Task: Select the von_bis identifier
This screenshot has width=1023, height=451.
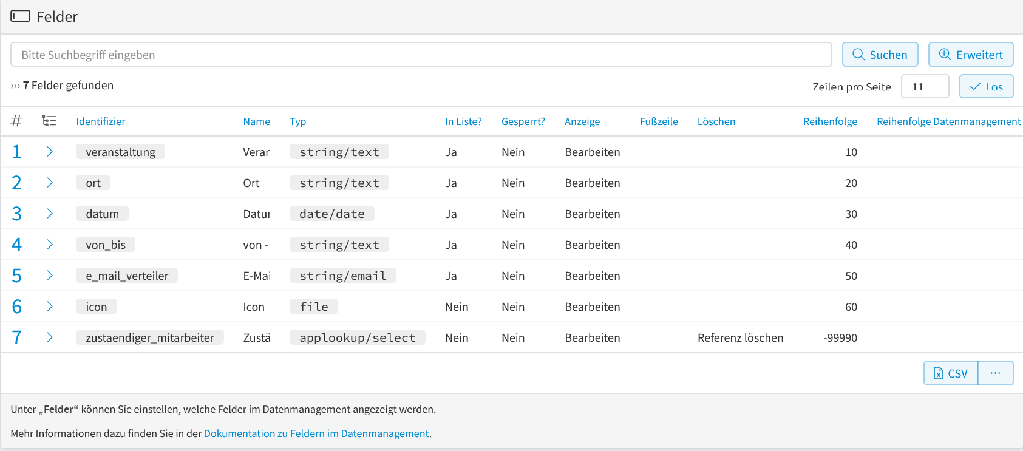Action: (106, 245)
